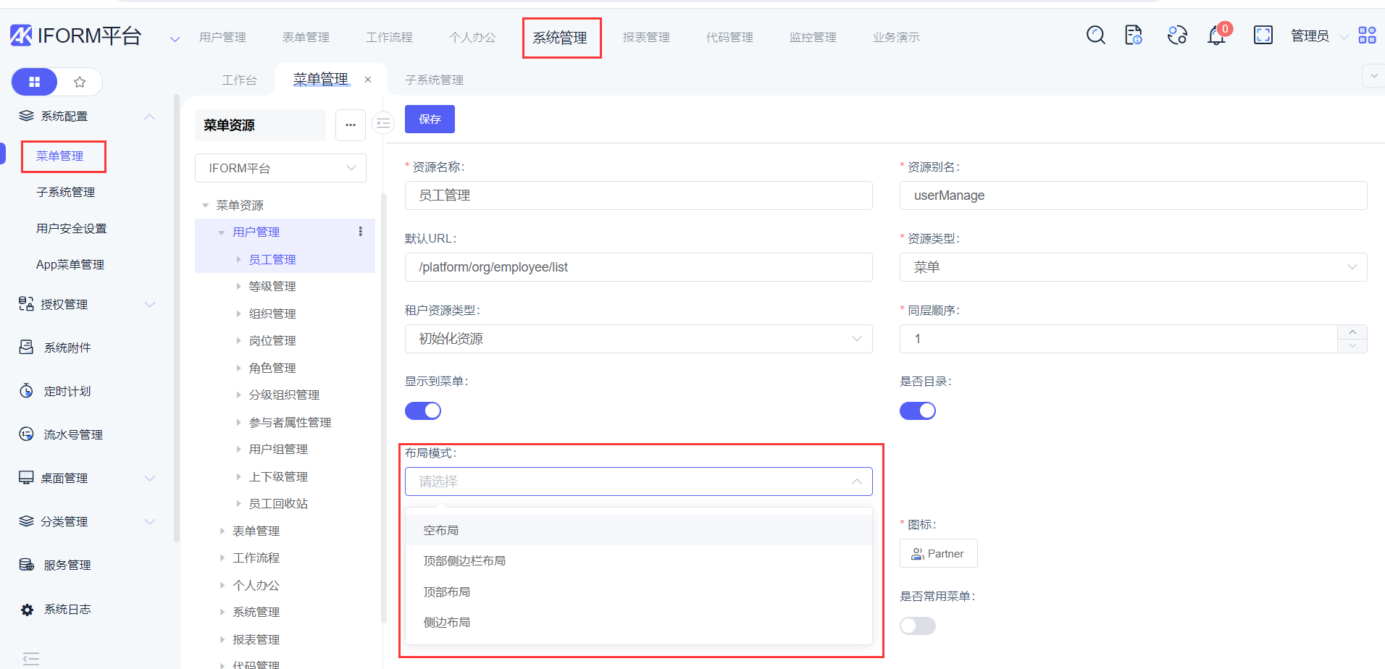Screen dimensions: 1385x669
Task: Switch to the 子系统管理 tab
Action: (x=434, y=80)
